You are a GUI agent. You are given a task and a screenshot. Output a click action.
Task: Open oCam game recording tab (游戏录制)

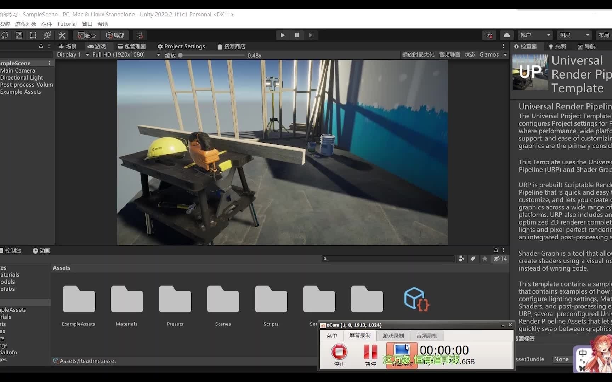(393, 335)
